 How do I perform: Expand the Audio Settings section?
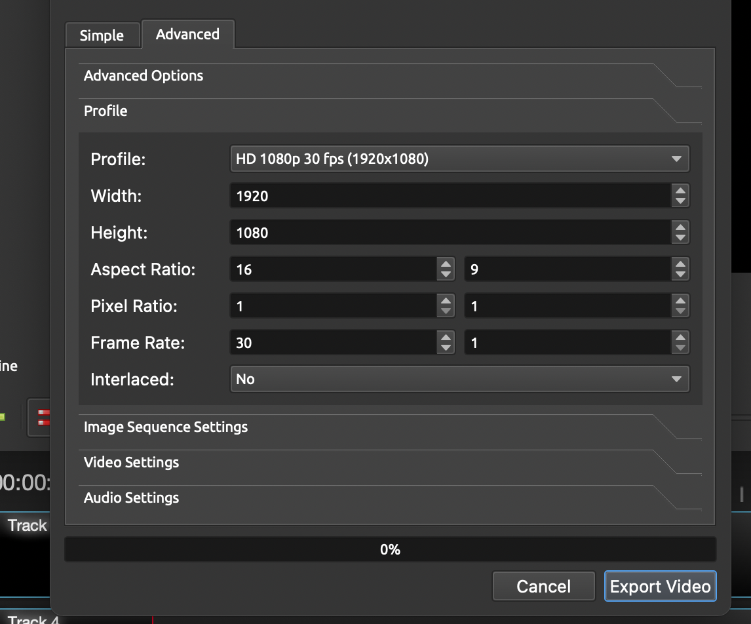390,497
